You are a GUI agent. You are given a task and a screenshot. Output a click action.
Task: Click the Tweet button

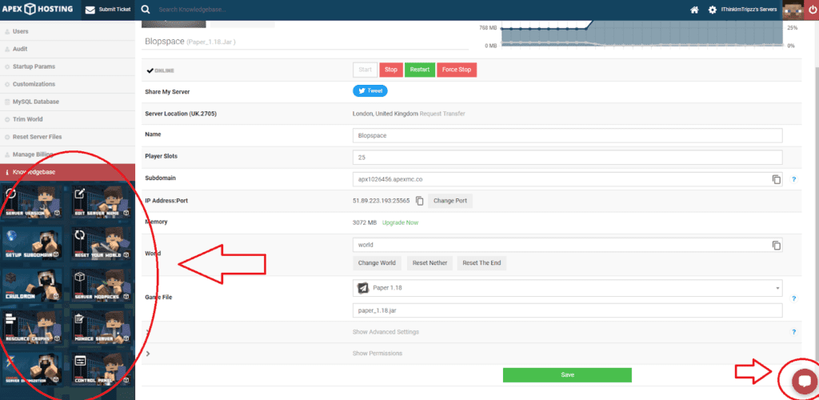click(x=370, y=91)
